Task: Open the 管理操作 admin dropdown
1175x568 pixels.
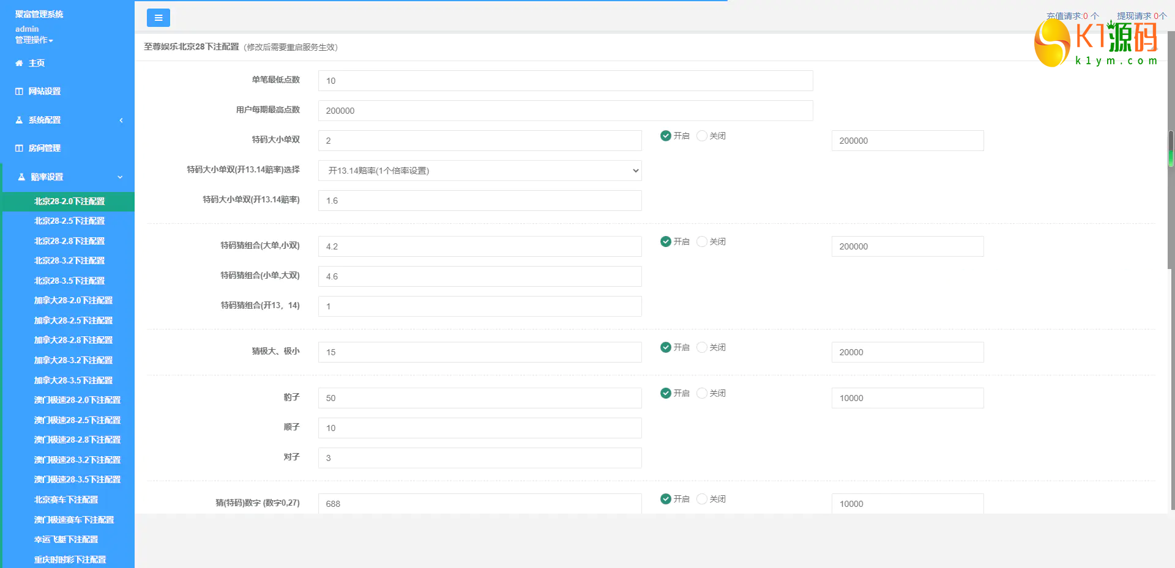Action: tap(34, 40)
